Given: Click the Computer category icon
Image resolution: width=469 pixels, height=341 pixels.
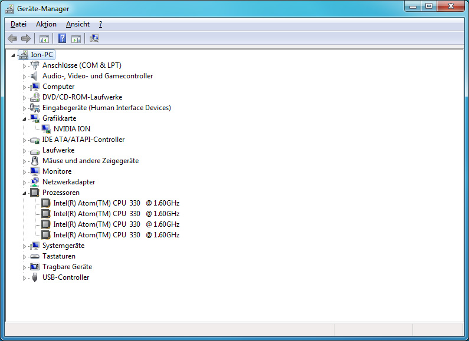Looking at the screenshot, I should tap(35, 87).
